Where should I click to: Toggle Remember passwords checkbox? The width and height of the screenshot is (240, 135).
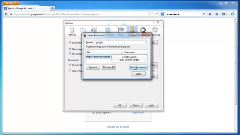(70, 65)
